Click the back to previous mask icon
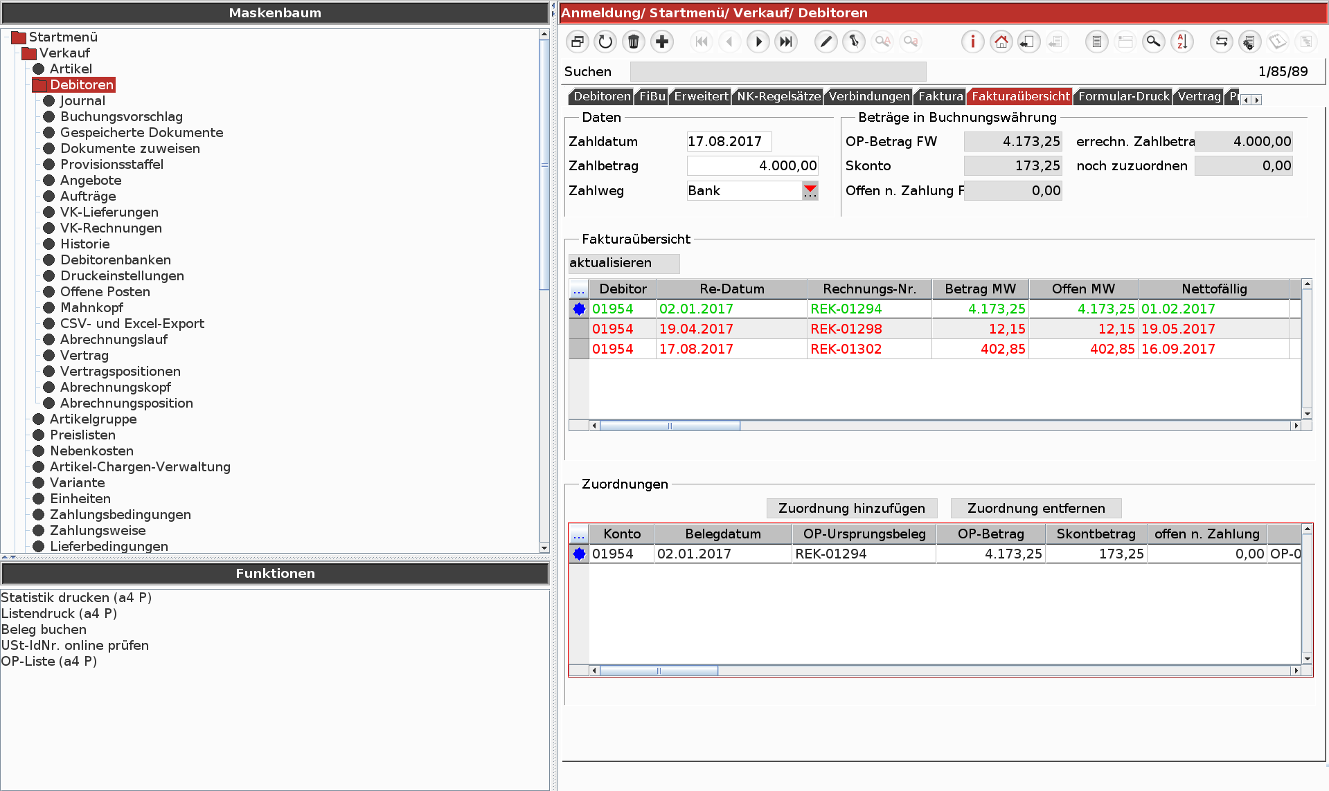The width and height of the screenshot is (1329, 791). click(1028, 42)
